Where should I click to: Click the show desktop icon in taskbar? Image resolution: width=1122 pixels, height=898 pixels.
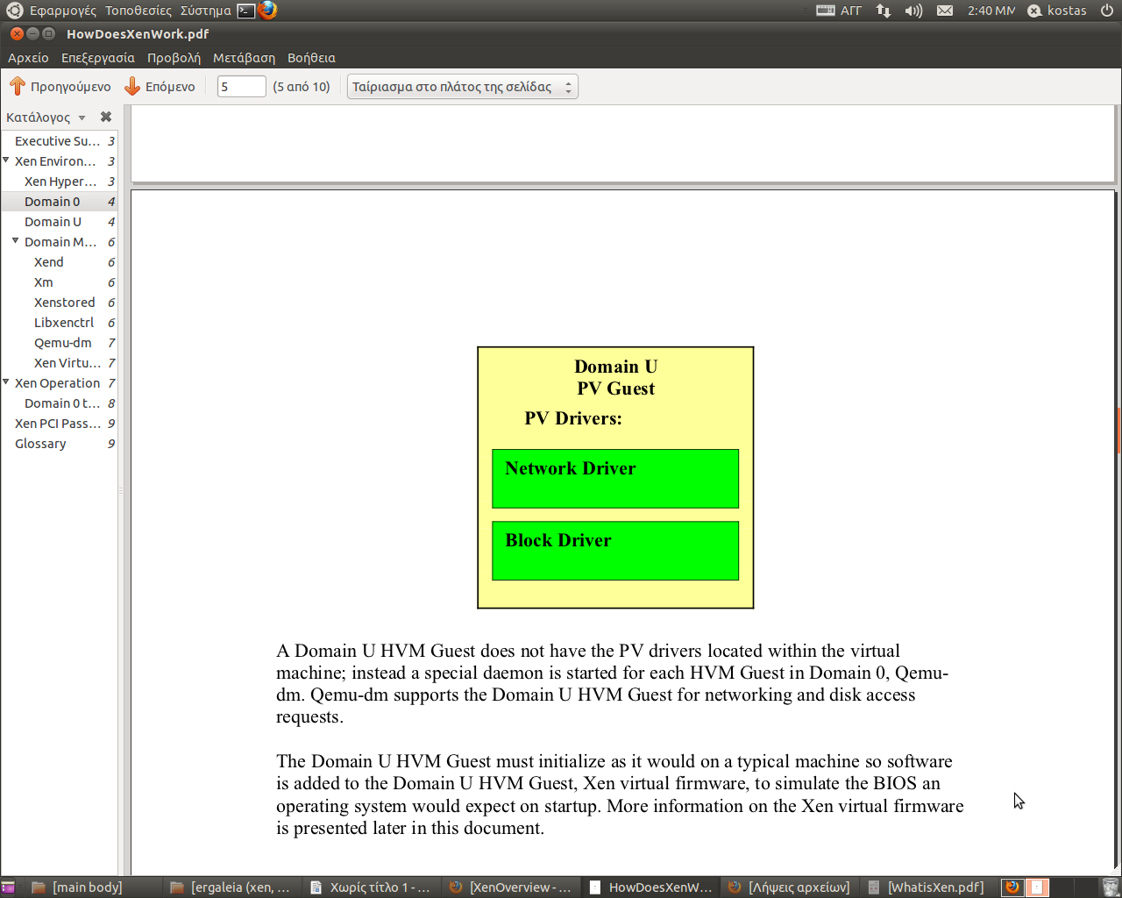8,887
